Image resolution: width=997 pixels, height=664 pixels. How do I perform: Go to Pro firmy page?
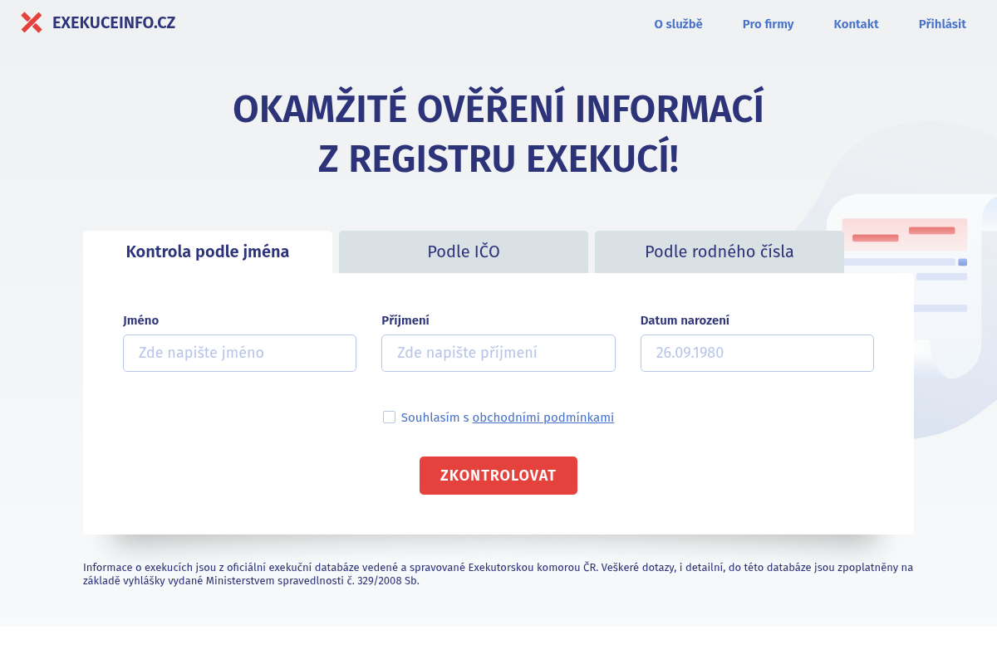(x=768, y=24)
